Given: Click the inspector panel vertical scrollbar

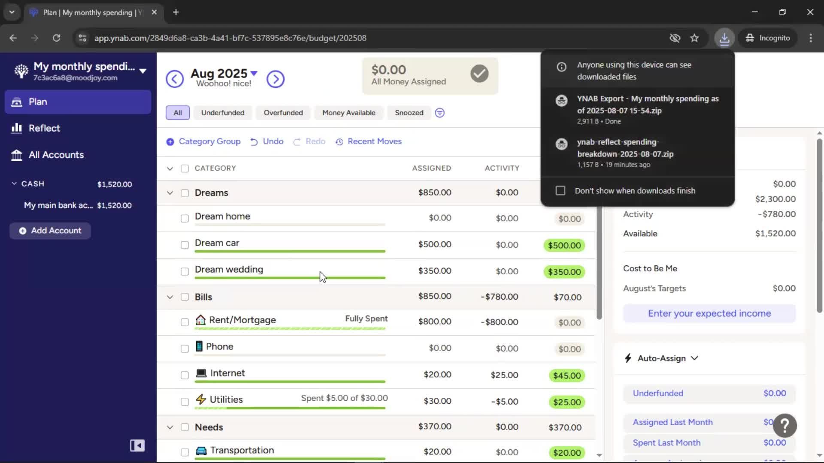Looking at the screenshot, I should 819,225.
